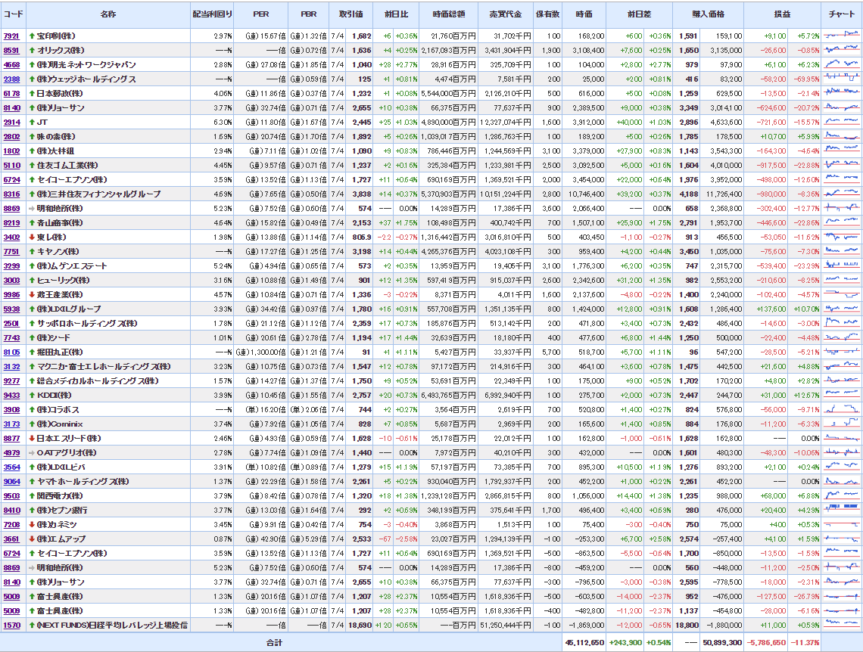The image size is (863, 652).
Task: Click the gray flat arrow beside OATアグリオ(株)
Action: [x=32, y=453]
